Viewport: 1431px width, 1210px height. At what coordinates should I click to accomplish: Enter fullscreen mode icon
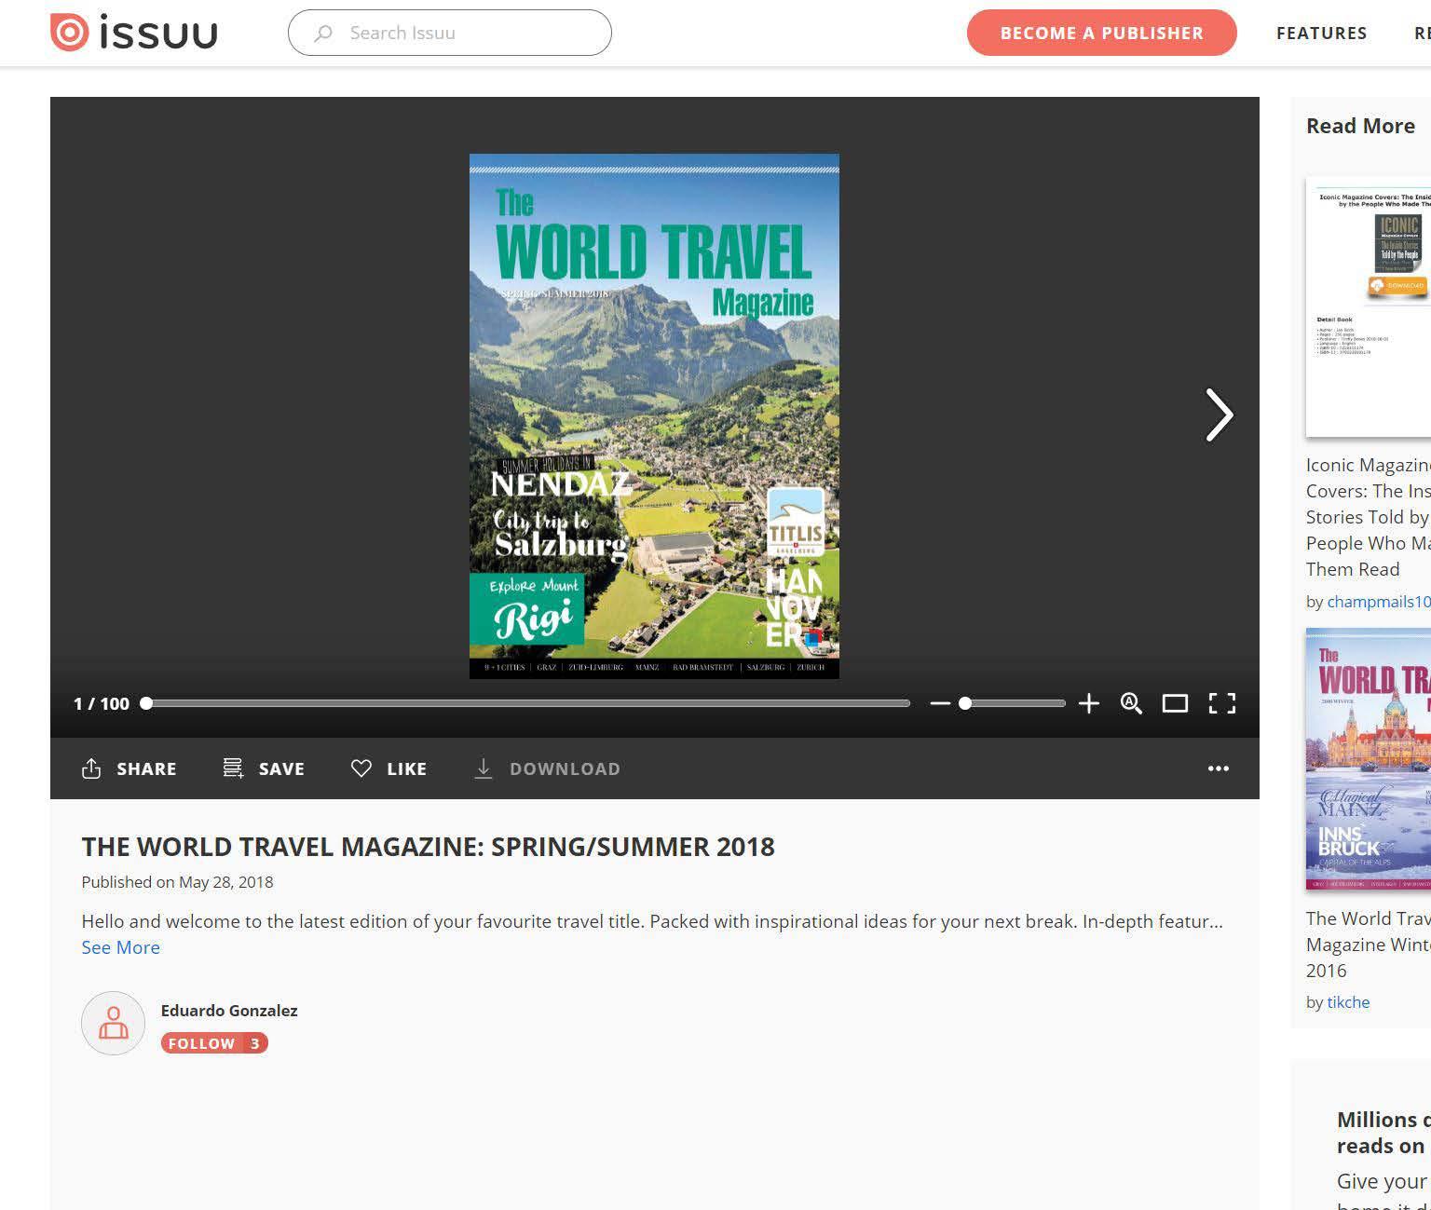(x=1222, y=703)
